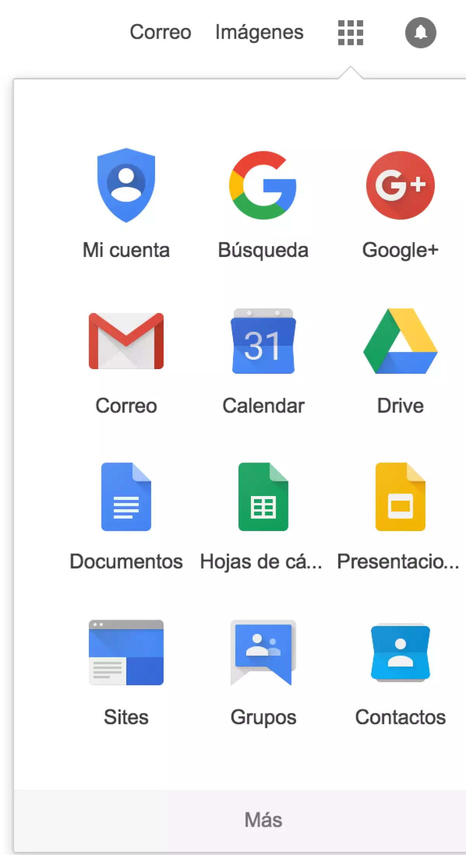This screenshot has width=466, height=855.
Task: Open the Google Drive triangle icon
Action: tap(400, 341)
